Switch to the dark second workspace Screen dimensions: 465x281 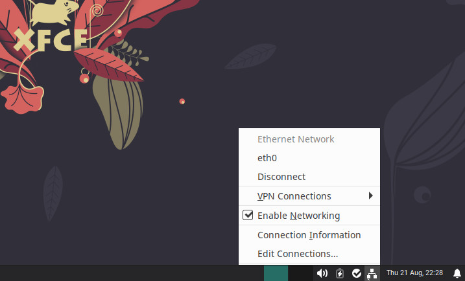coord(300,273)
